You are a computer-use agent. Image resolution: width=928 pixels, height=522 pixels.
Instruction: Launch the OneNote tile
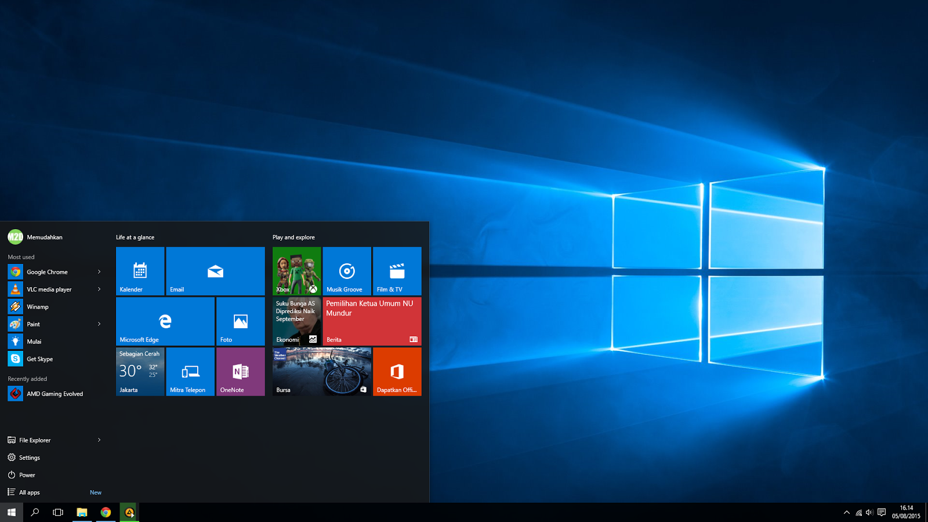pos(241,372)
